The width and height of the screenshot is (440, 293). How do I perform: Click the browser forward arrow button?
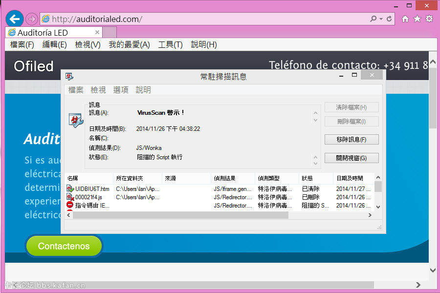[32, 19]
